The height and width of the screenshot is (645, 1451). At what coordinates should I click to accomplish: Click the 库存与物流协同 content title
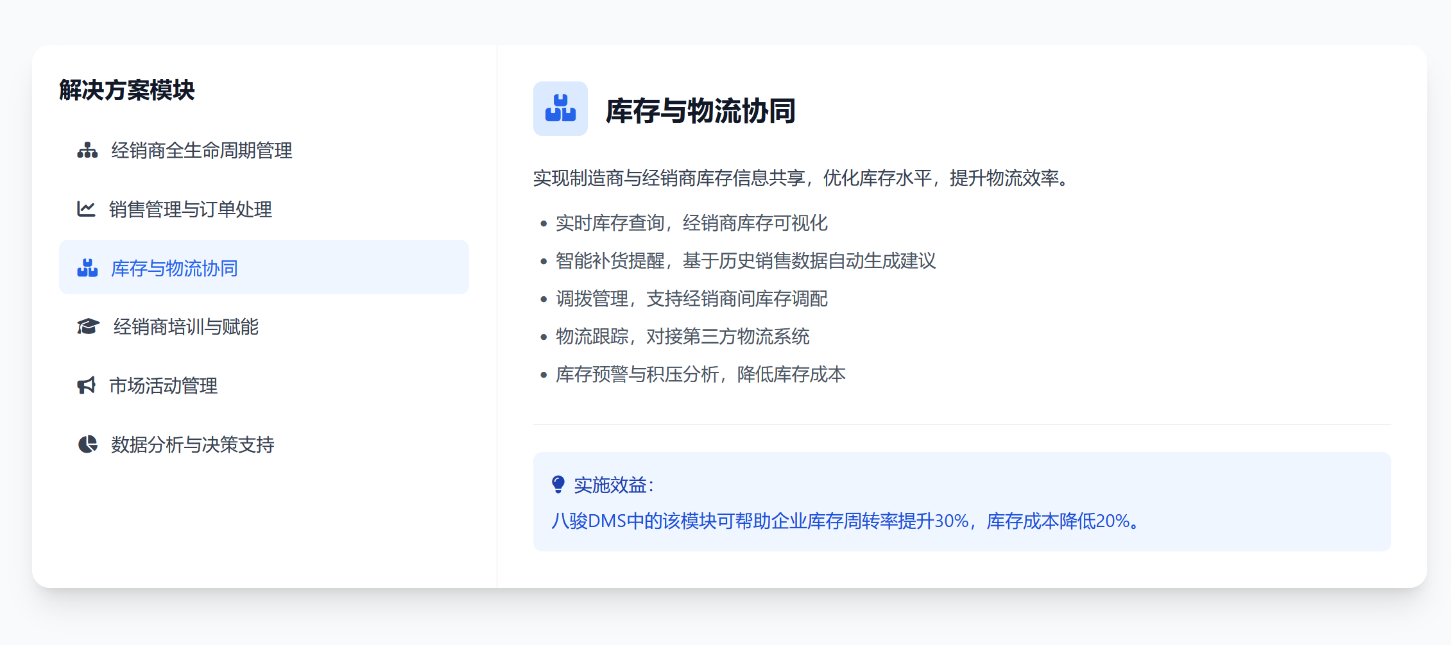click(x=700, y=111)
